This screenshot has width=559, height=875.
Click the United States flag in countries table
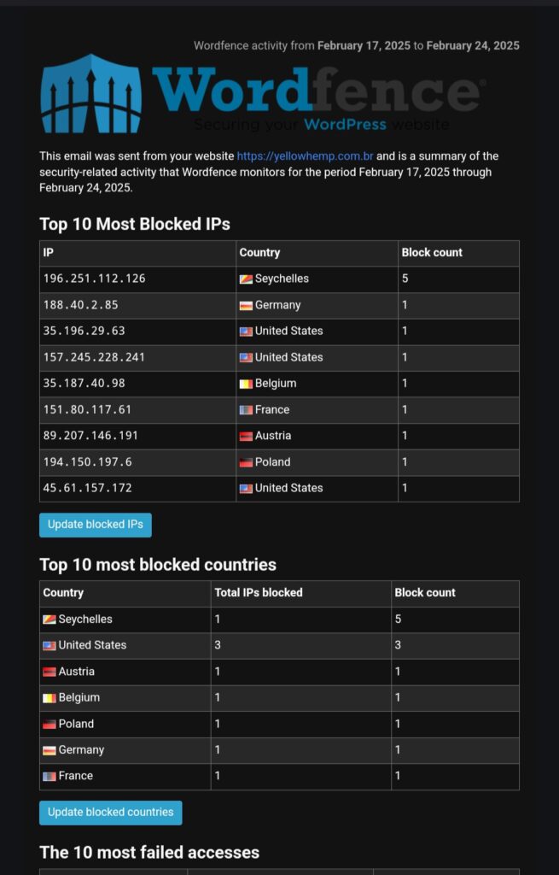49,646
